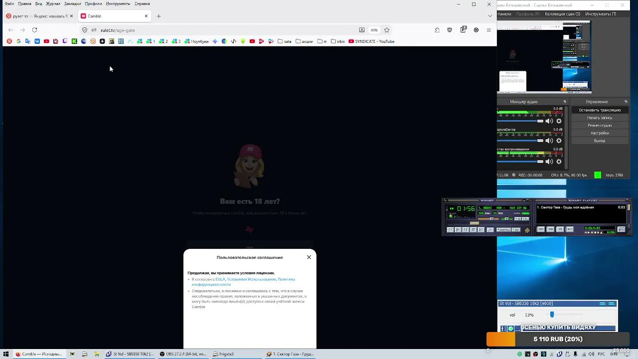Open OBS Настройки button
Screen dimensions: 638x359
coord(600,133)
